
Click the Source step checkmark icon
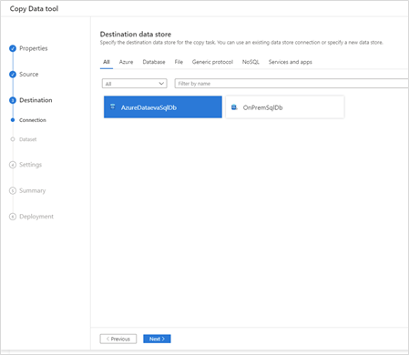13,75
